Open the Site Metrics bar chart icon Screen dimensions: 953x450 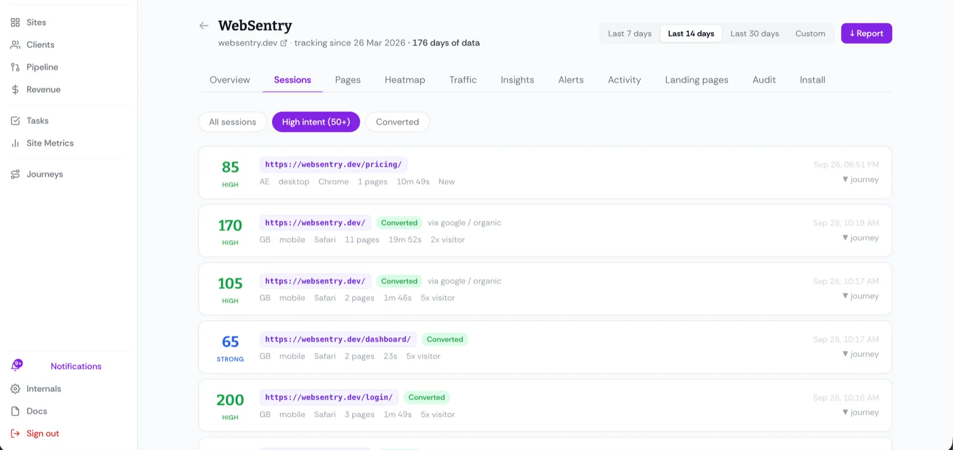click(15, 143)
